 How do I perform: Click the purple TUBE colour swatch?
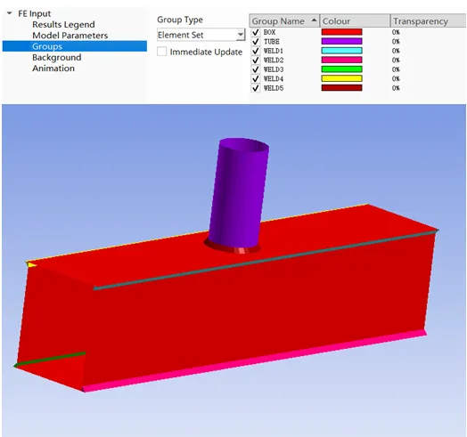[341, 41]
